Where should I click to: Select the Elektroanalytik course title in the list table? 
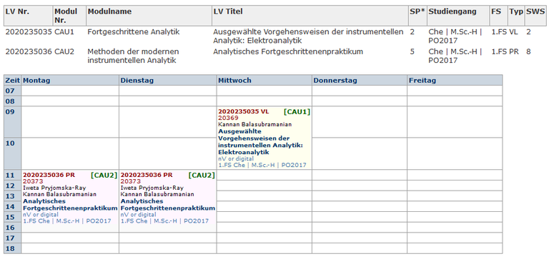[x=309, y=36]
